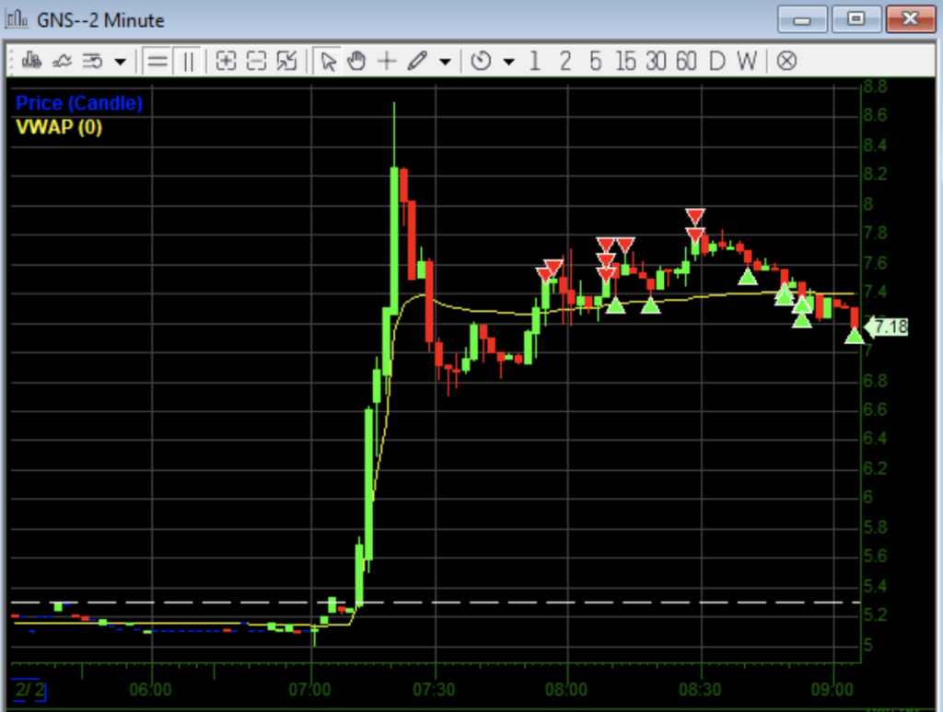943x712 pixels.
Task: Switch to the 1 minute timeframe
Action: point(534,61)
